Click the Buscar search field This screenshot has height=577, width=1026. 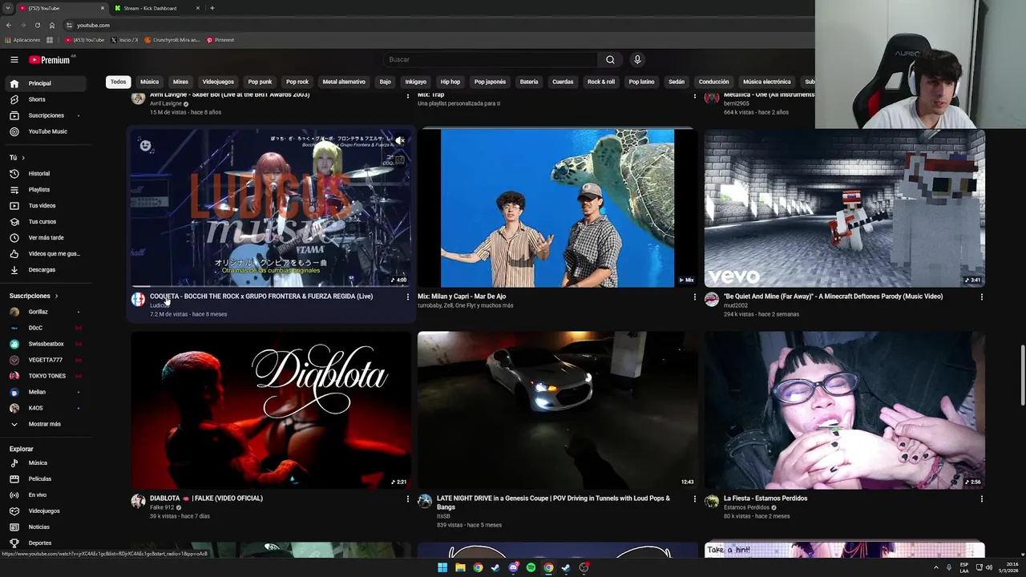[491, 59]
